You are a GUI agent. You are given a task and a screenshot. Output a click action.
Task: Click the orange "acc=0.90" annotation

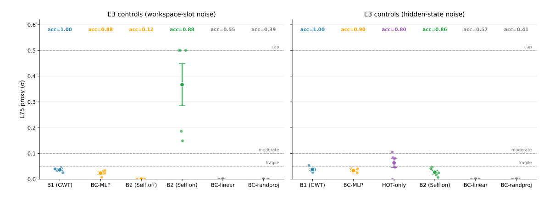pyautogui.click(x=353, y=30)
